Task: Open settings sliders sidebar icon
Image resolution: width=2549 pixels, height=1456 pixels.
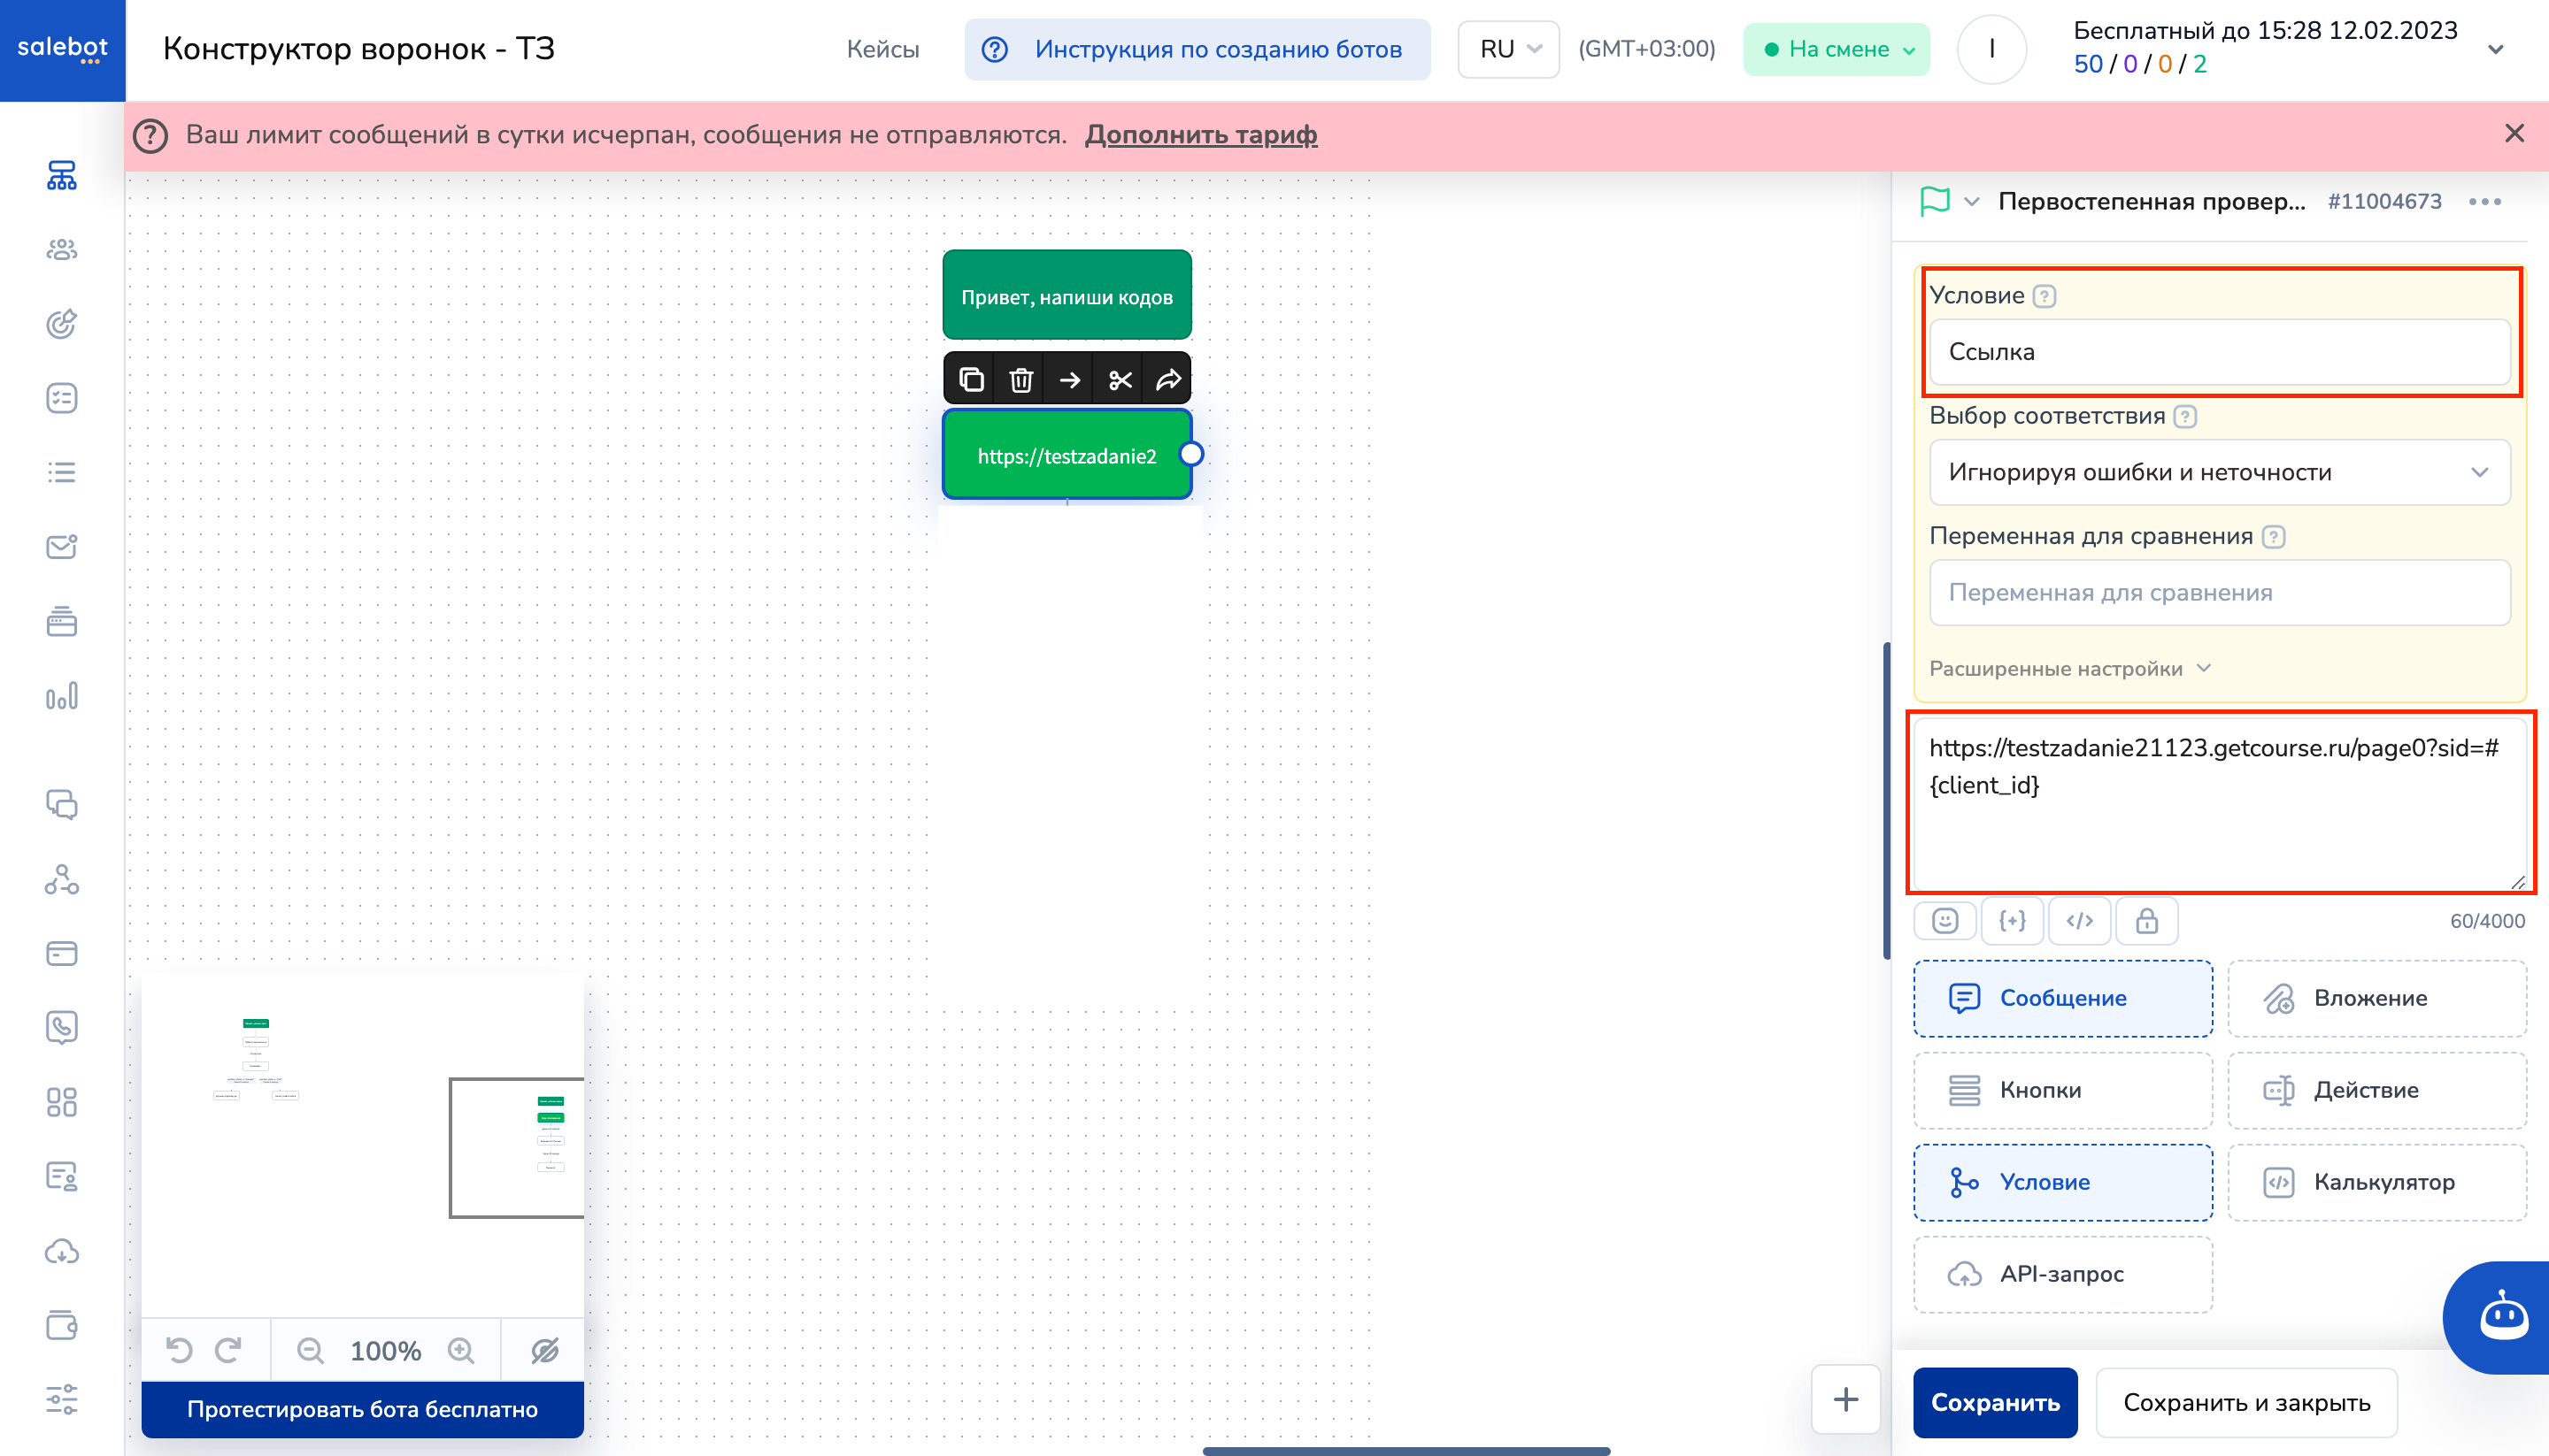Action: [62, 1399]
